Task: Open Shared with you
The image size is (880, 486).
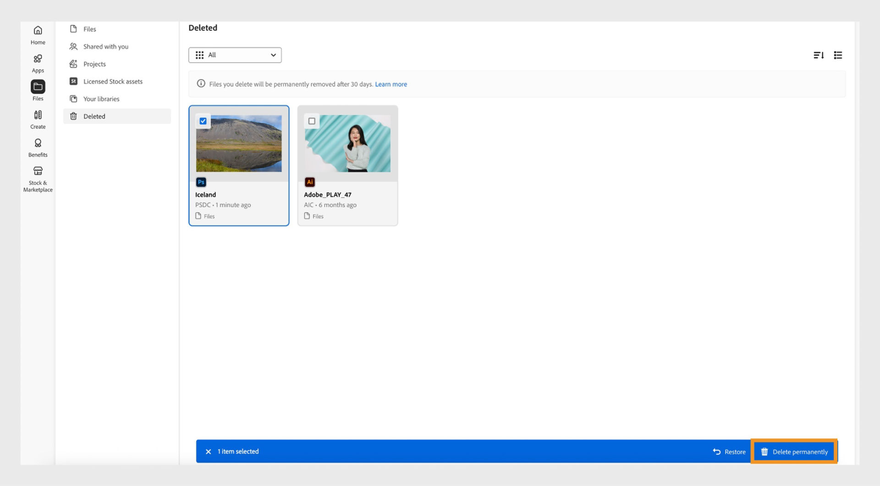Action: pyautogui.click(x=105, y=46)
